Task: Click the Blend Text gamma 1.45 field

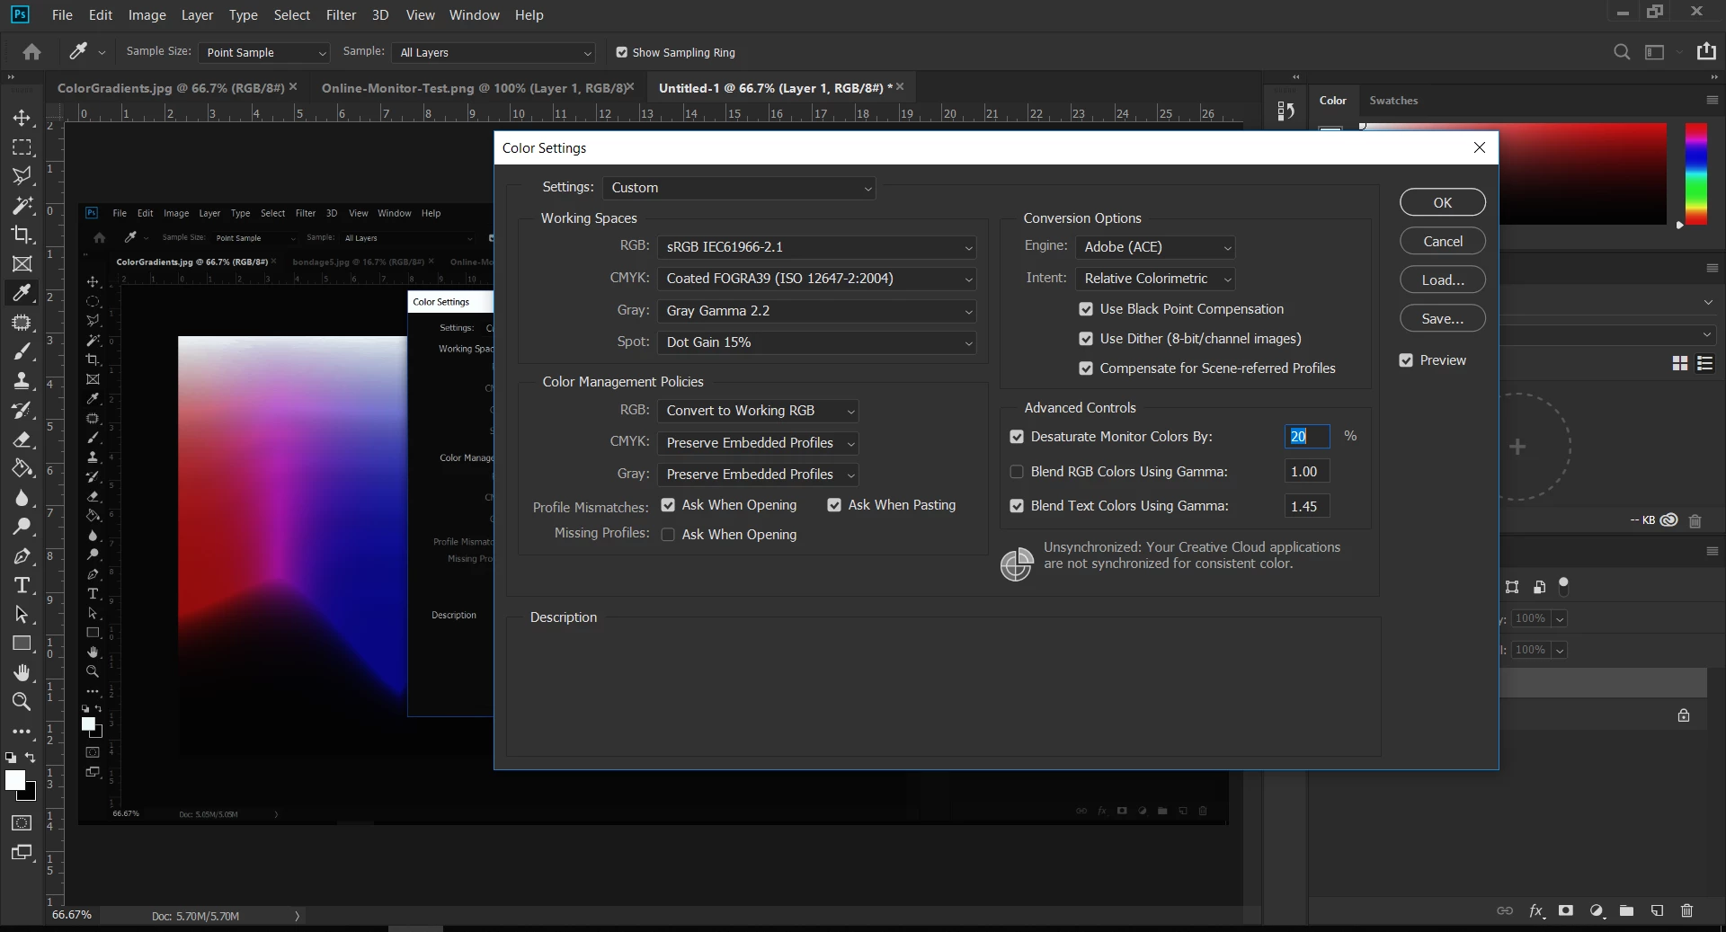Action: [x=1307, y=507]
